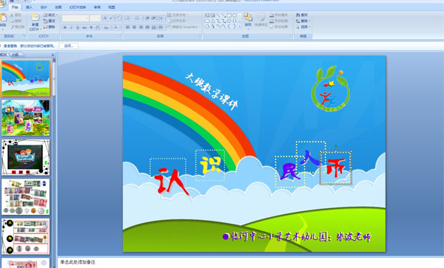This screenshot has width=444, height=268.
Task: Pick the oval shape in shapes gallery
Action: pos(235,16)
